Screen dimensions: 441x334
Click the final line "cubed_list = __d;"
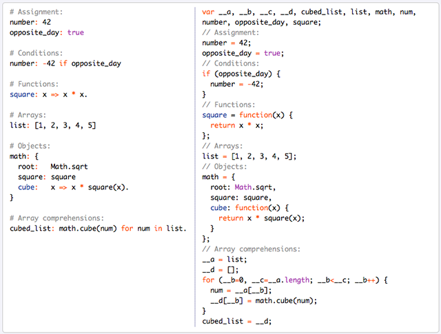[237, 322]
